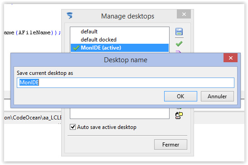Click the Fermer button
248x165 pixels.
point(170,144)
